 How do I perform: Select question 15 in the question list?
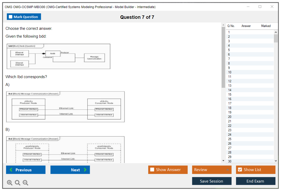coord(230,94)
